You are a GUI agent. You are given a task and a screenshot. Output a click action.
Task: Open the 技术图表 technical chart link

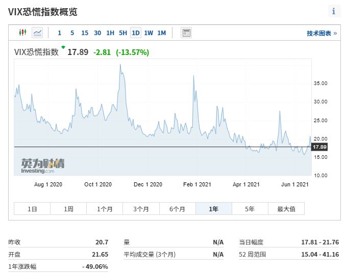[322, 33]
